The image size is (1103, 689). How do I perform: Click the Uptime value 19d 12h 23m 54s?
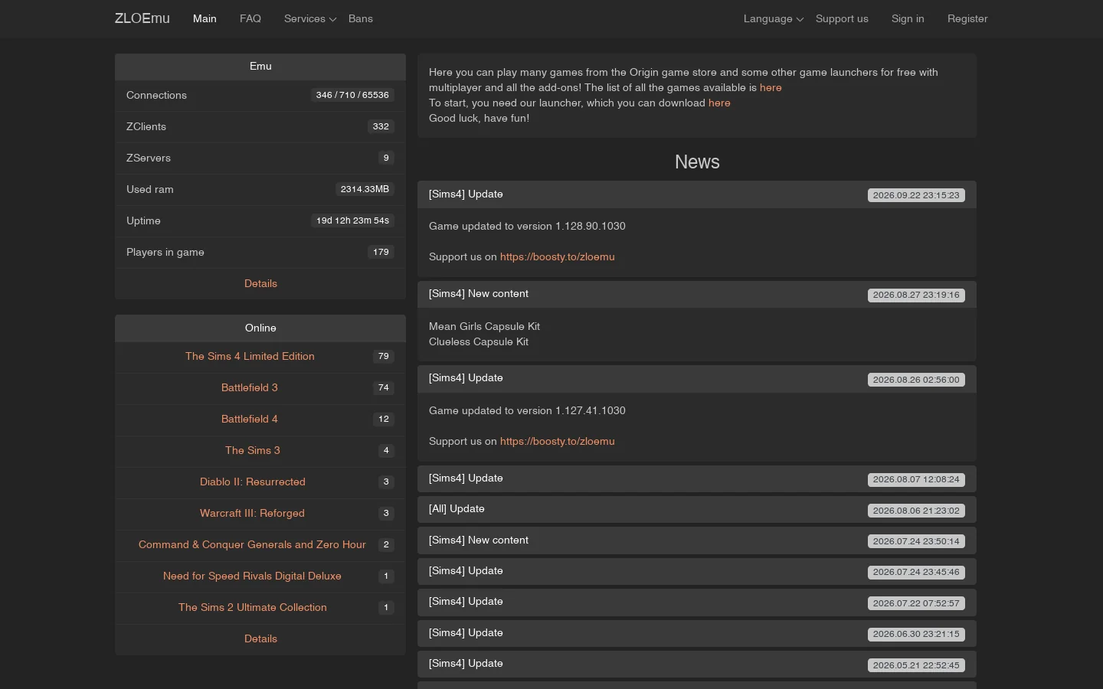pyautogui.click(x=352, y=220)
